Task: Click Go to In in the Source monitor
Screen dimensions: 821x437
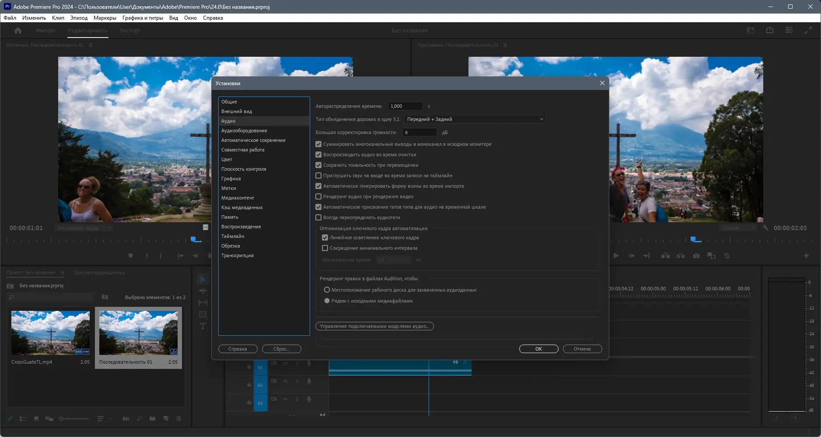Action: [180, 256]
